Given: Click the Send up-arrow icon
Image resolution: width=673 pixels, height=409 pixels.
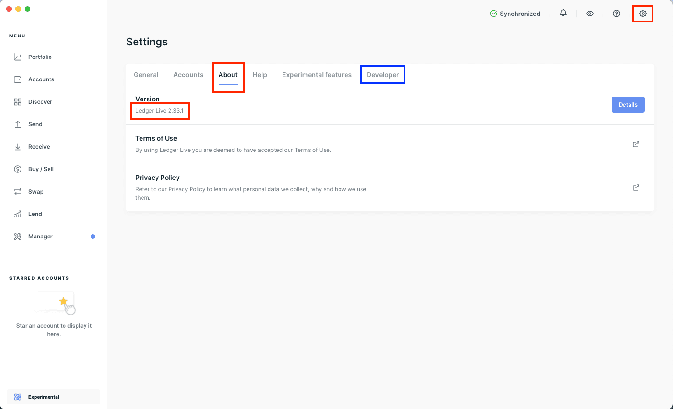Looking at the screenshot, I should (x=18, y=124).
